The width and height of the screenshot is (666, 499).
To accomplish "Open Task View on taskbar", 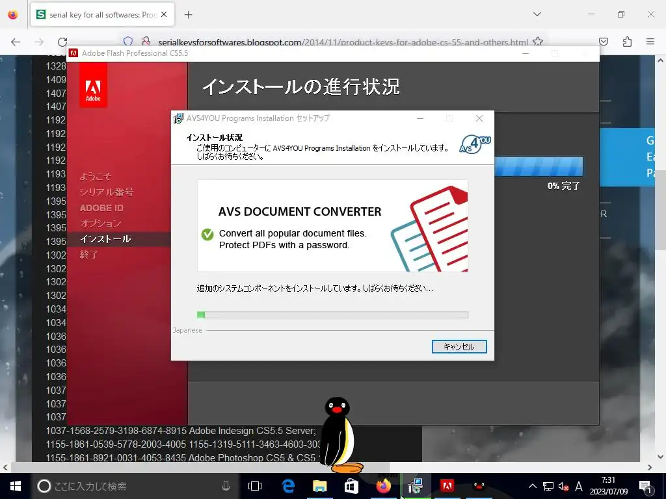I will click(255, 486).
